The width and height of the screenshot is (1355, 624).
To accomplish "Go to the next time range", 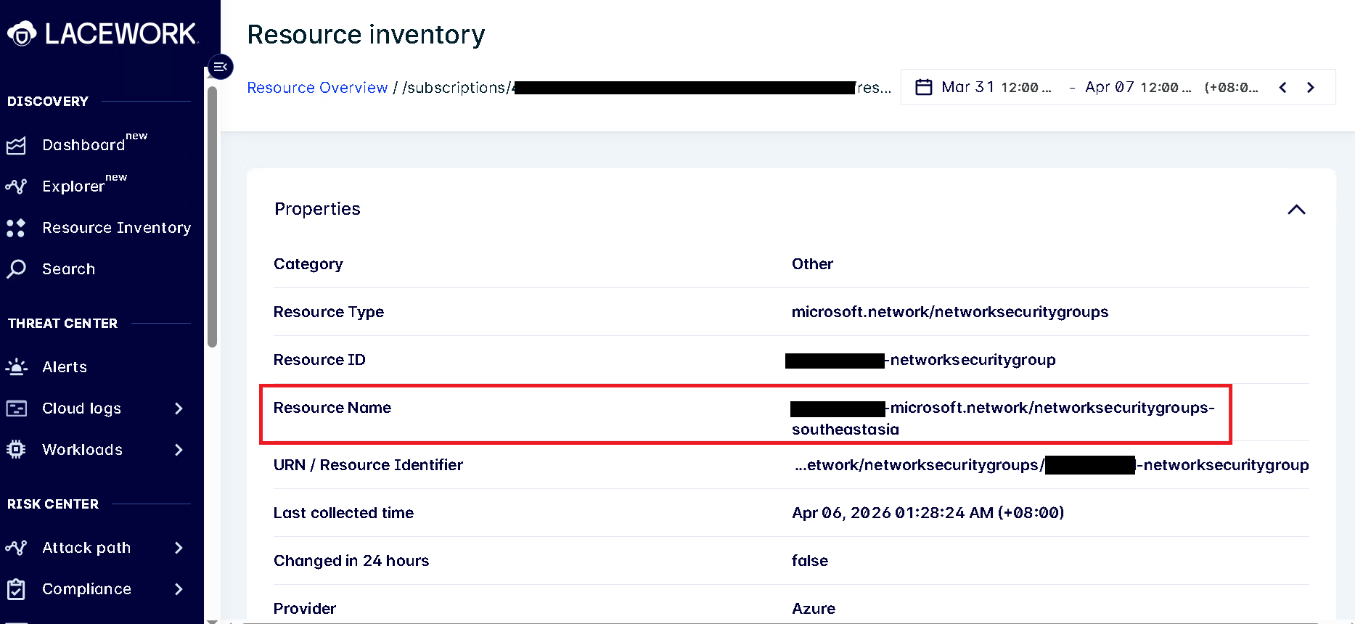I will coord(1310,87).
